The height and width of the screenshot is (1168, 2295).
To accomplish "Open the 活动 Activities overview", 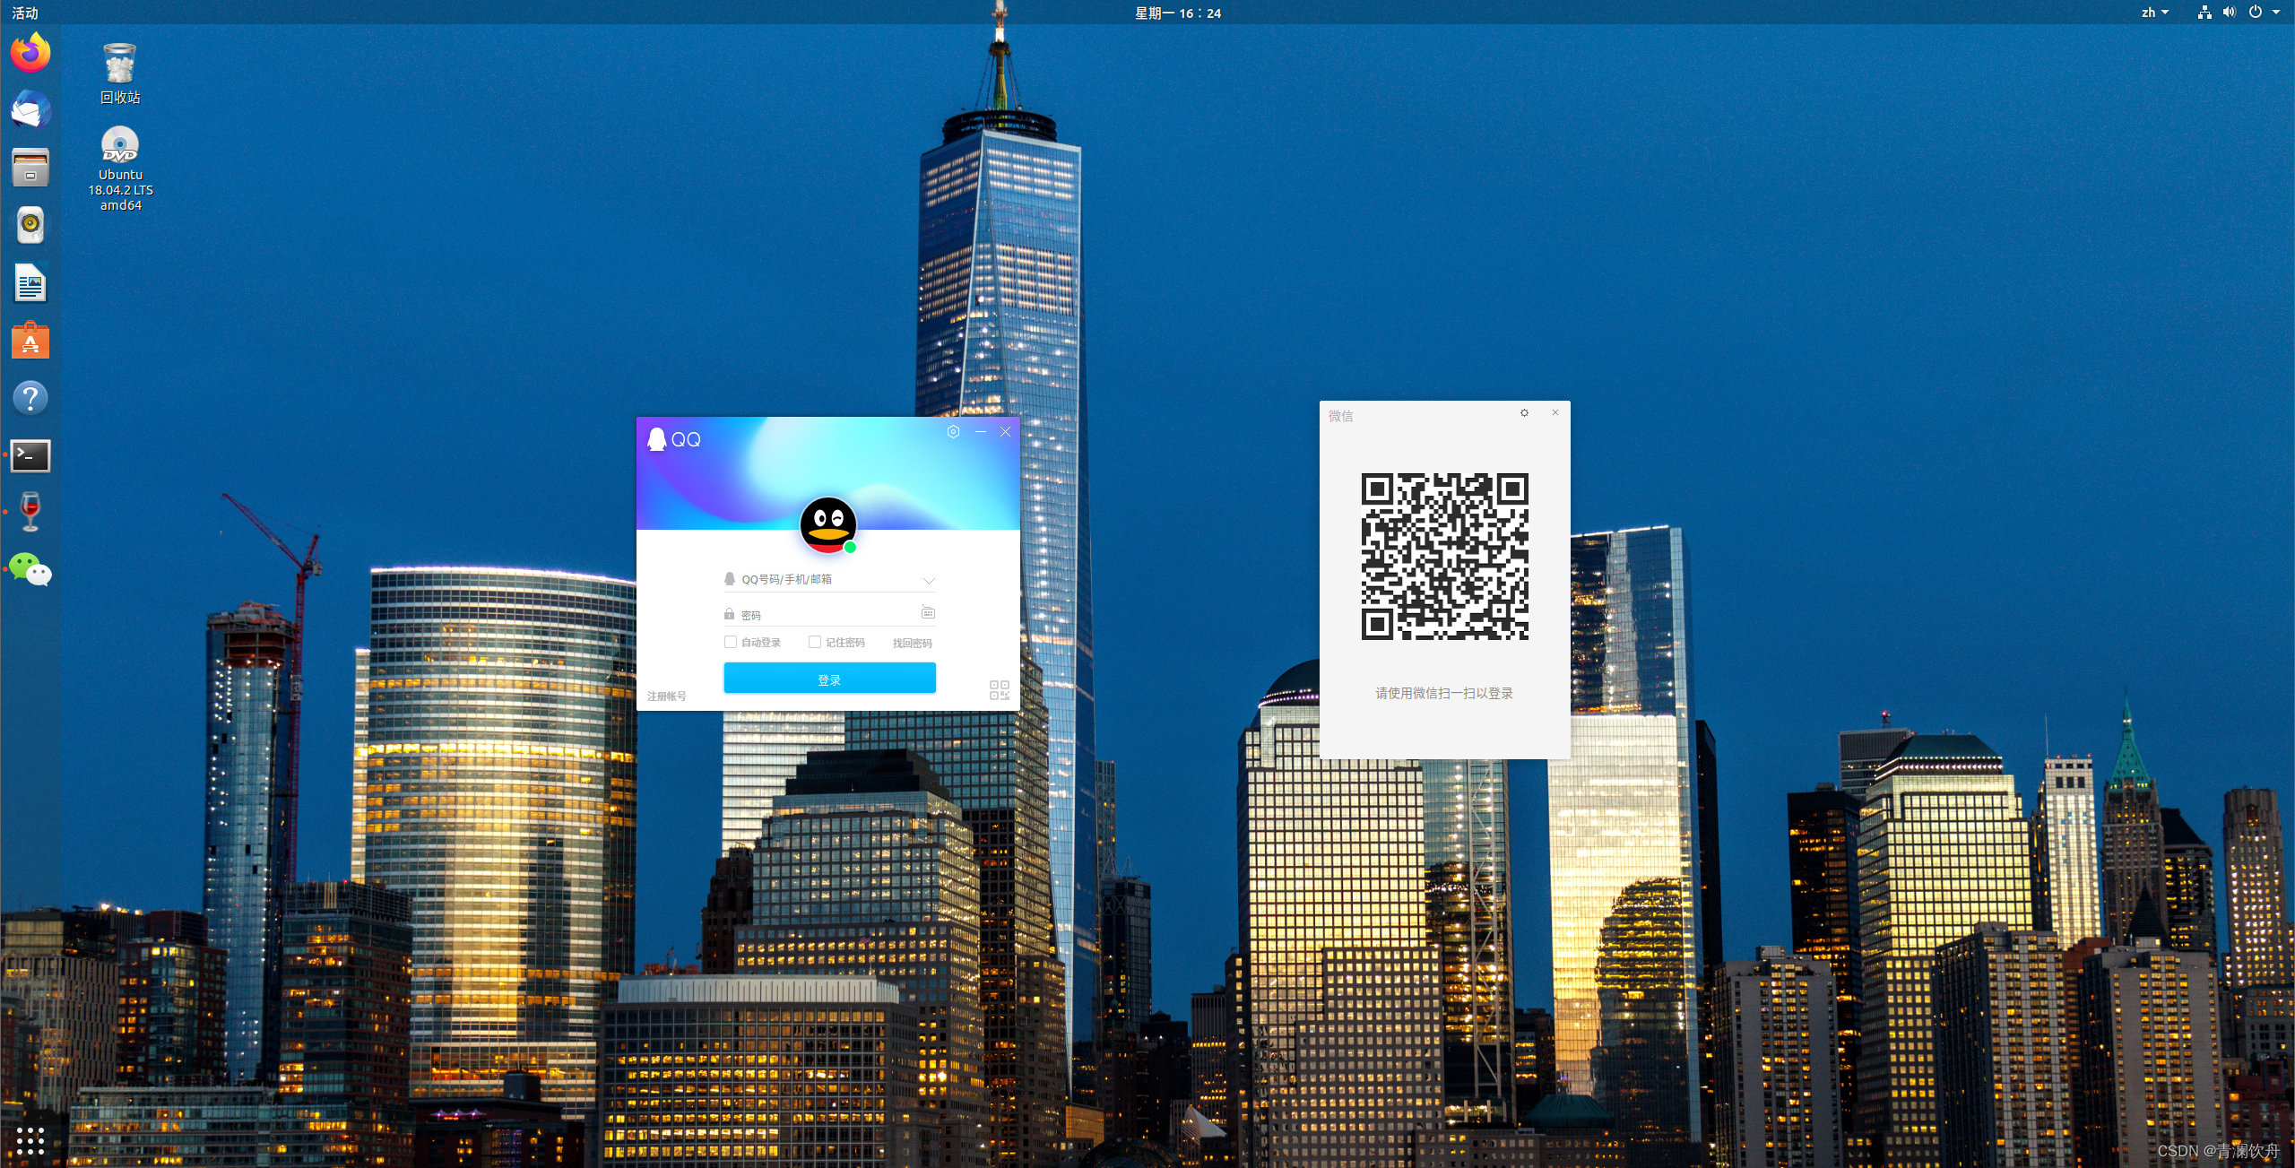I will (x=25, y=13).
